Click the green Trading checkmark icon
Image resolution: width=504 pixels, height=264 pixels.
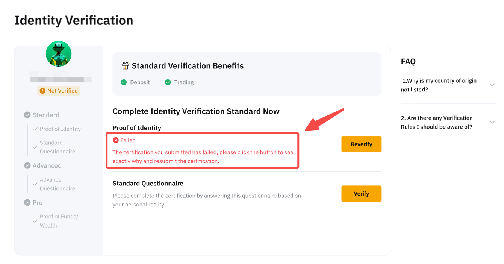point(168,82)
